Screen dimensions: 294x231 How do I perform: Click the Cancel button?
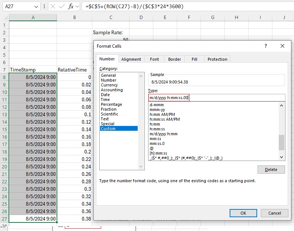point(275,213)
